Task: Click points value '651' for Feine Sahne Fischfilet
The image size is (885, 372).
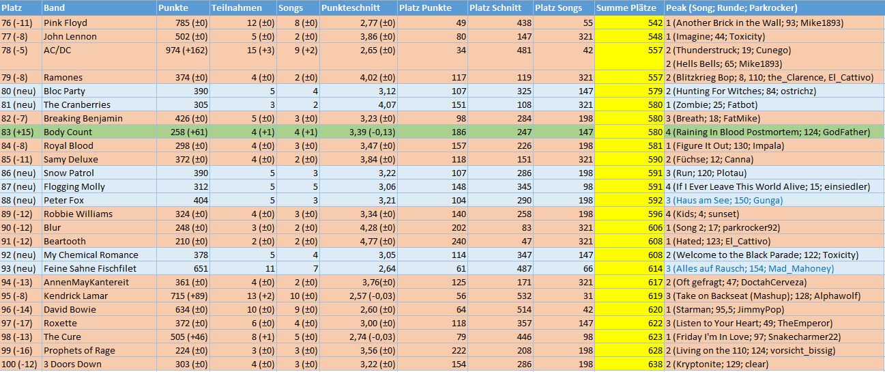Action: [182, 268]
